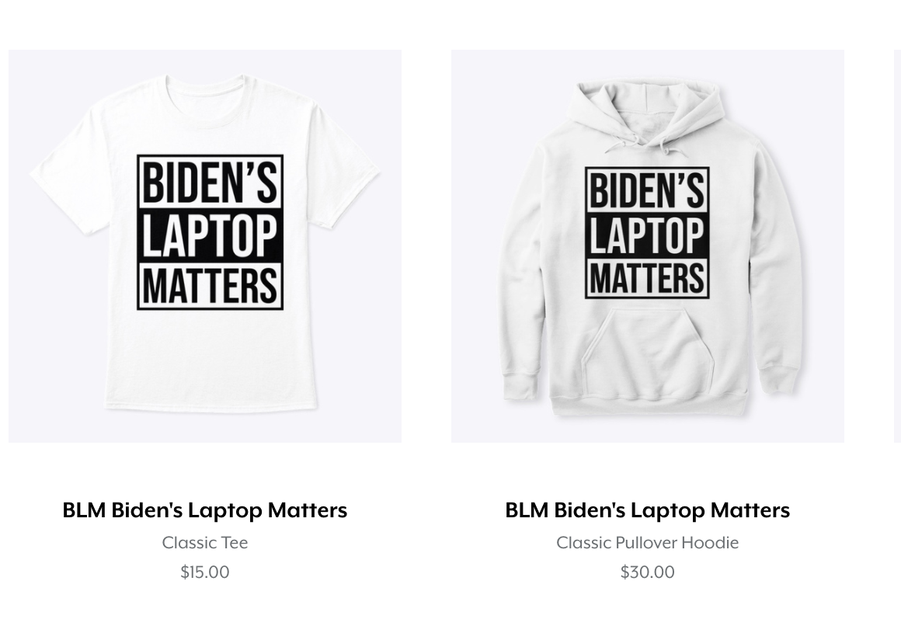
Task: Click the $15.00 price
Action: (x=204, y=572)
